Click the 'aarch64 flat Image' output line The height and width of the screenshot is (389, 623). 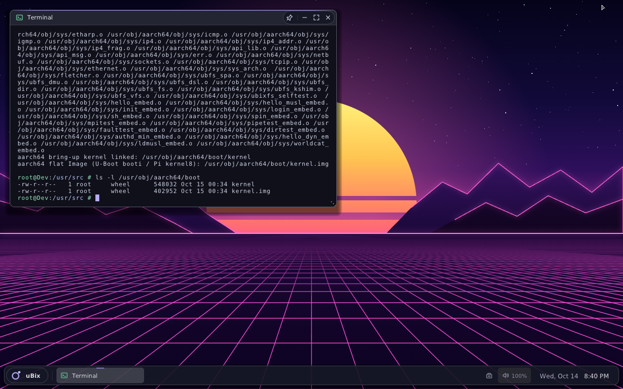click(x=173, y=164)
